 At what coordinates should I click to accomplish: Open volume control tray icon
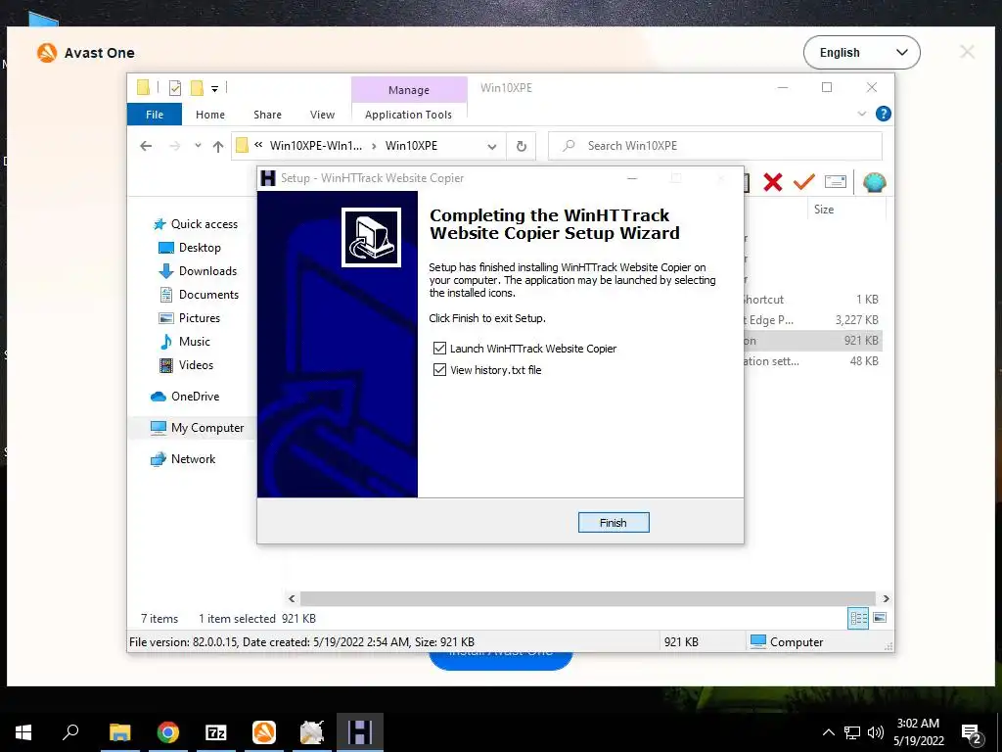pyautogui.click(x=876, y=732)
